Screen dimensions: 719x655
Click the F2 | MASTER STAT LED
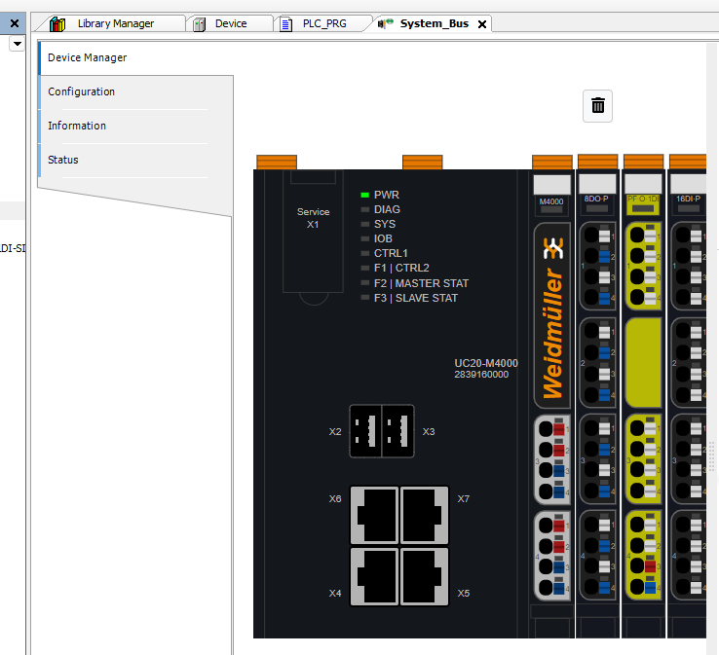(364, 283)
